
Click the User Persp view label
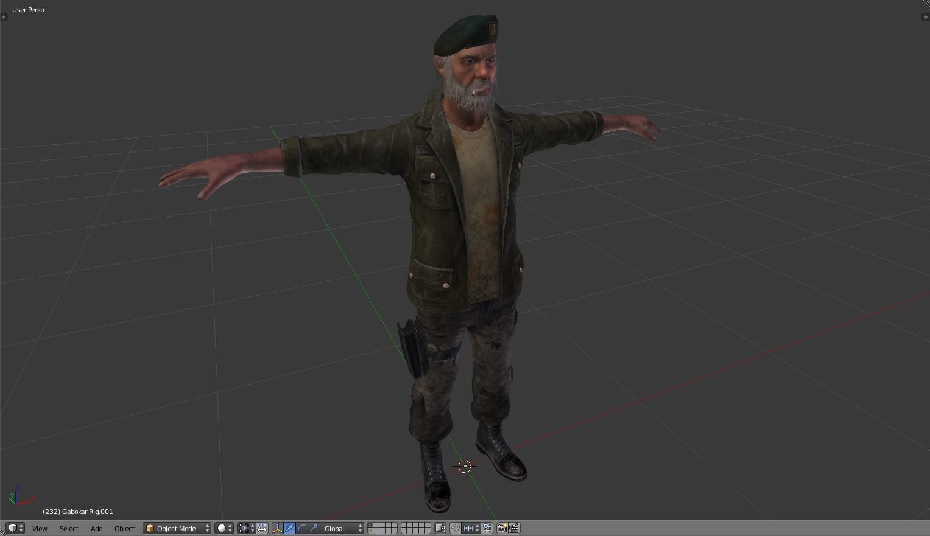(x=28, y=10)
